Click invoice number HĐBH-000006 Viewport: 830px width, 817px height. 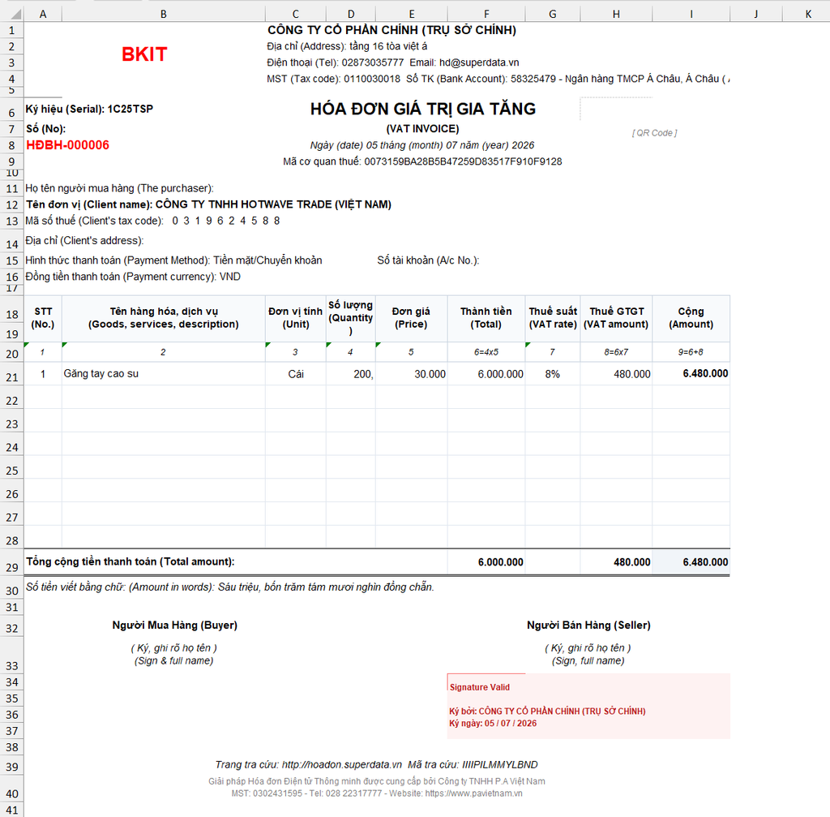68,145
